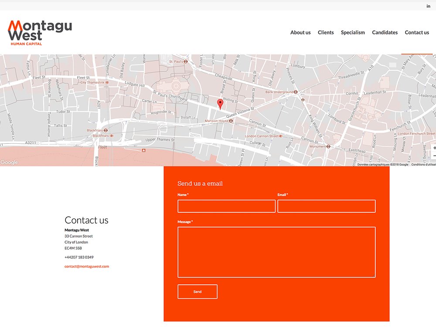Focus the Name input field
This screenshot has width=436, height=327.
tap(226, 206)
